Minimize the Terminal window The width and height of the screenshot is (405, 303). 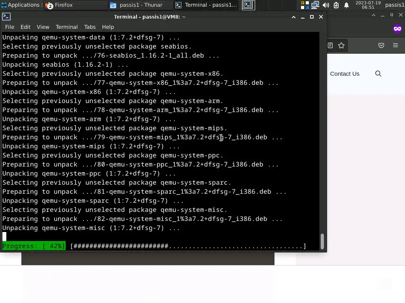(x=303, y=17)
